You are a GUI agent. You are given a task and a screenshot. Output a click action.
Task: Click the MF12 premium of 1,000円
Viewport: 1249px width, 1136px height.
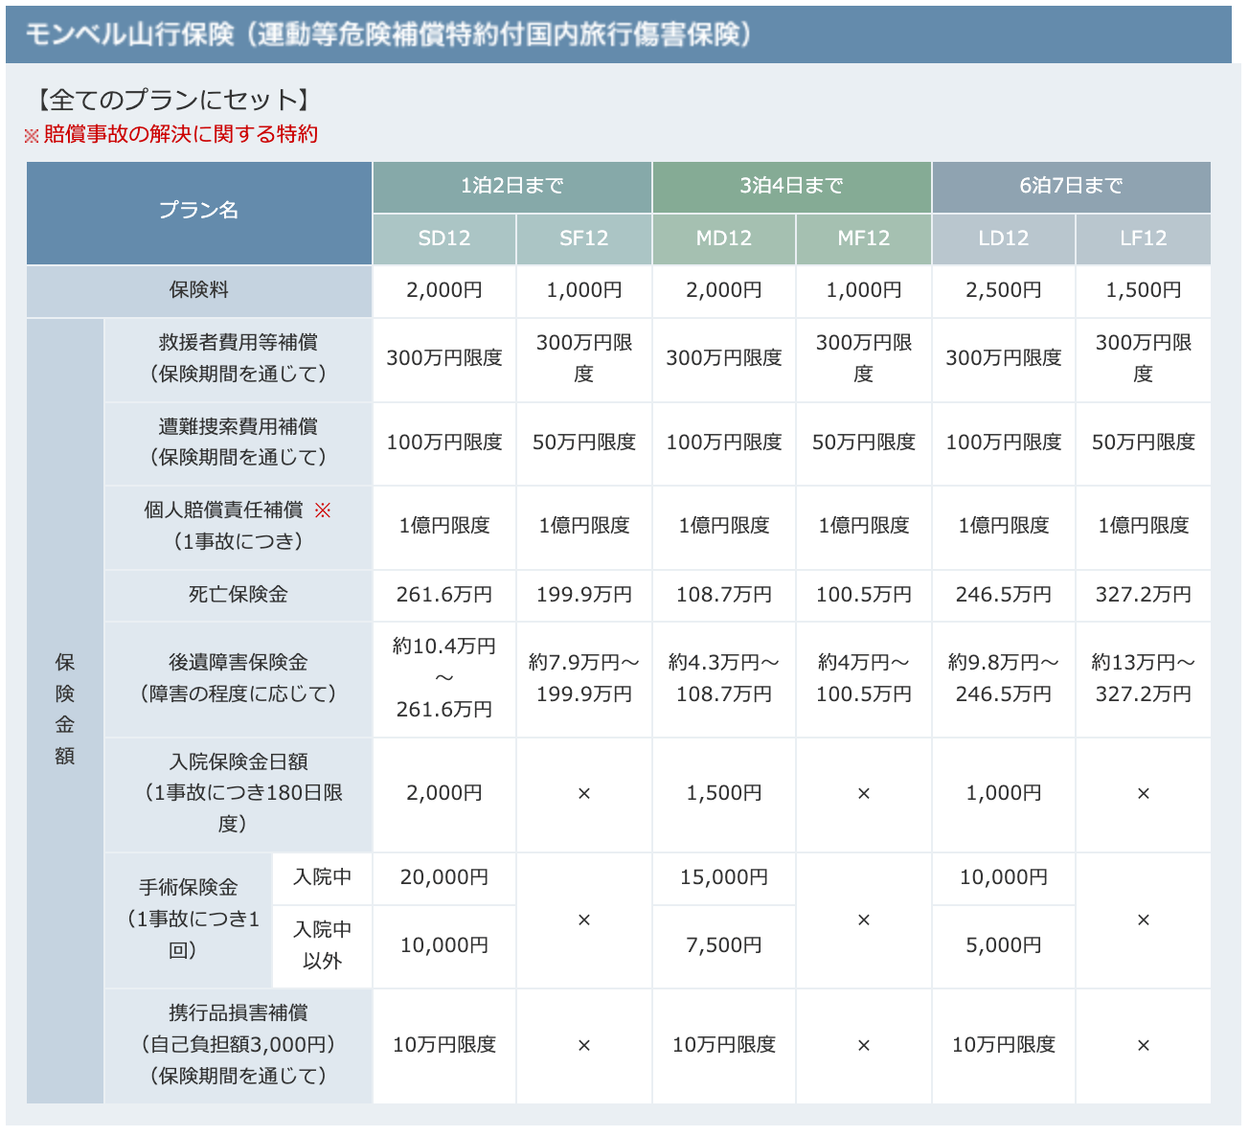point(864,291)
